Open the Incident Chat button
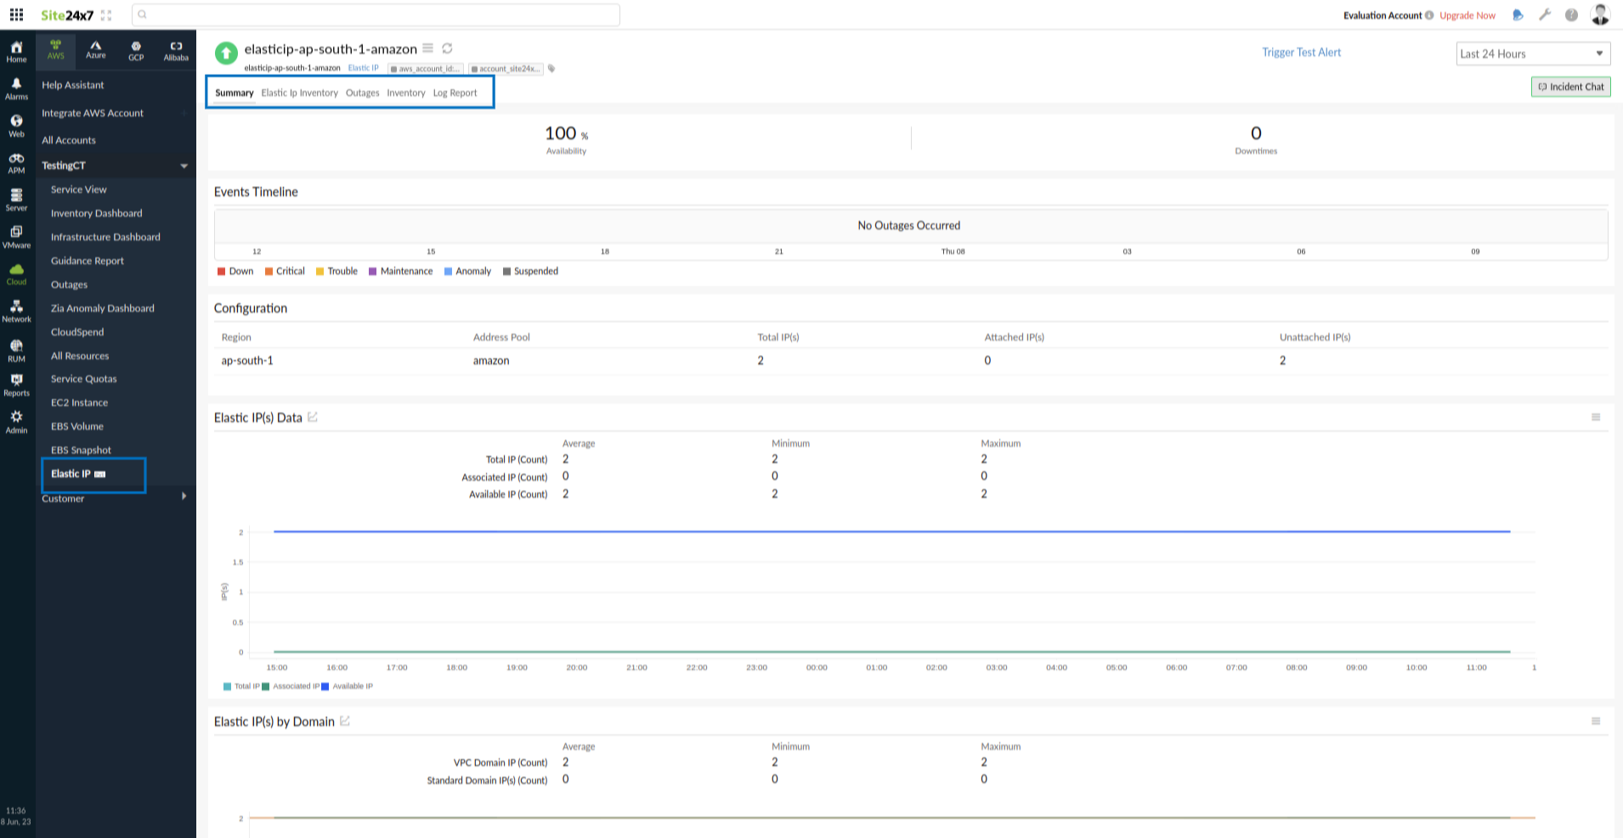Screen dimensions: 1623x838 pos(1571,87)
